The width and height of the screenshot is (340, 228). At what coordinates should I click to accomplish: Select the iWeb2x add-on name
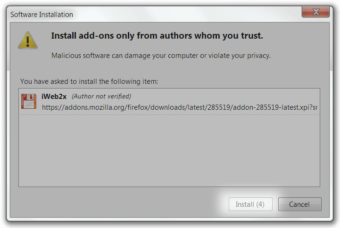[54, 97]
